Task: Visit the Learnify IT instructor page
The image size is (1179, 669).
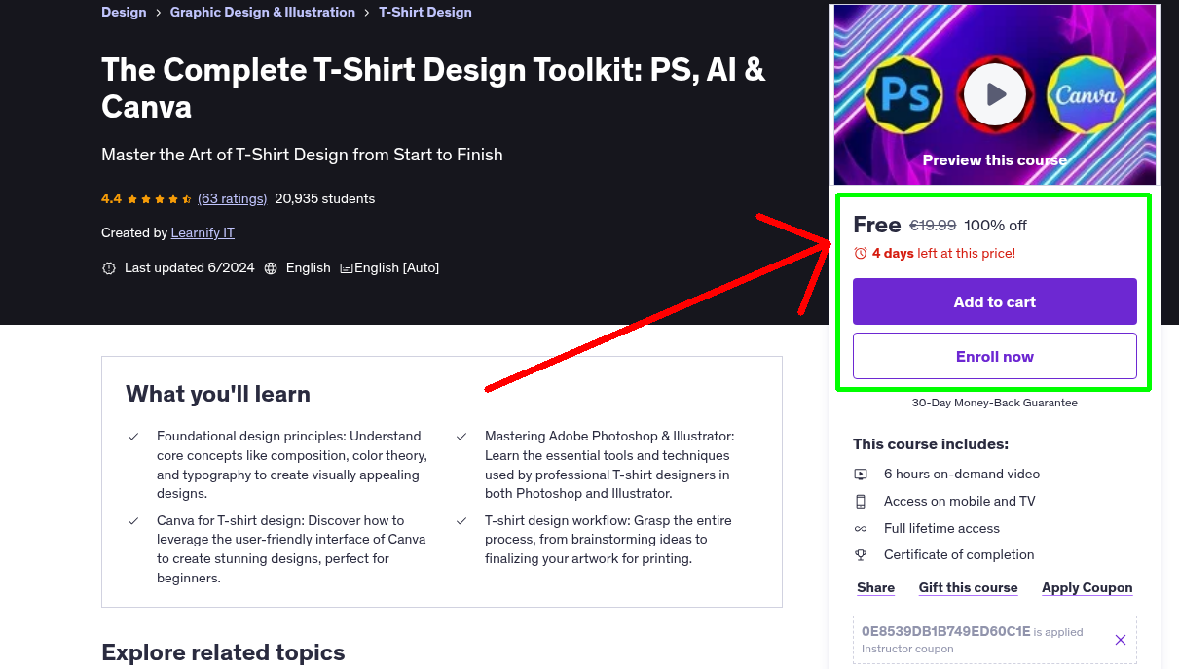Action: point(203,233)
